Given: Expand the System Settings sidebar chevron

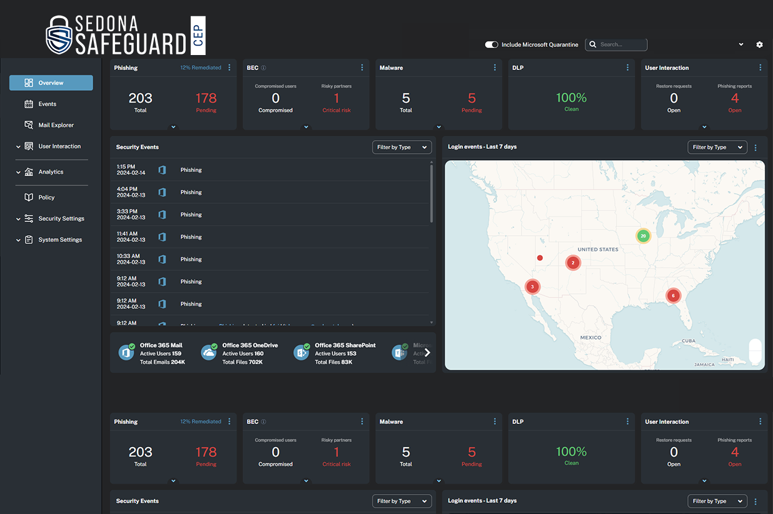Looking at the screenshot, I should tap(18, 240).
